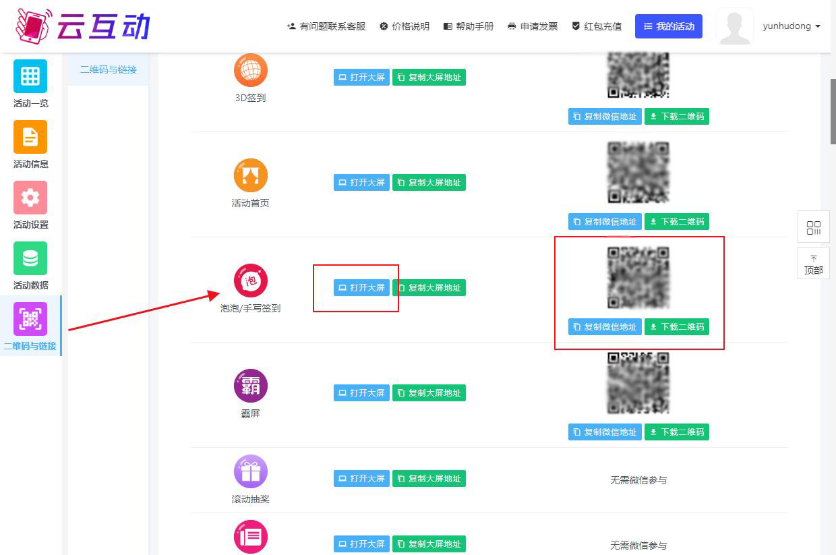
Task: Click 打开大屏 for 泡泡/手写签到
Action: 361,288
